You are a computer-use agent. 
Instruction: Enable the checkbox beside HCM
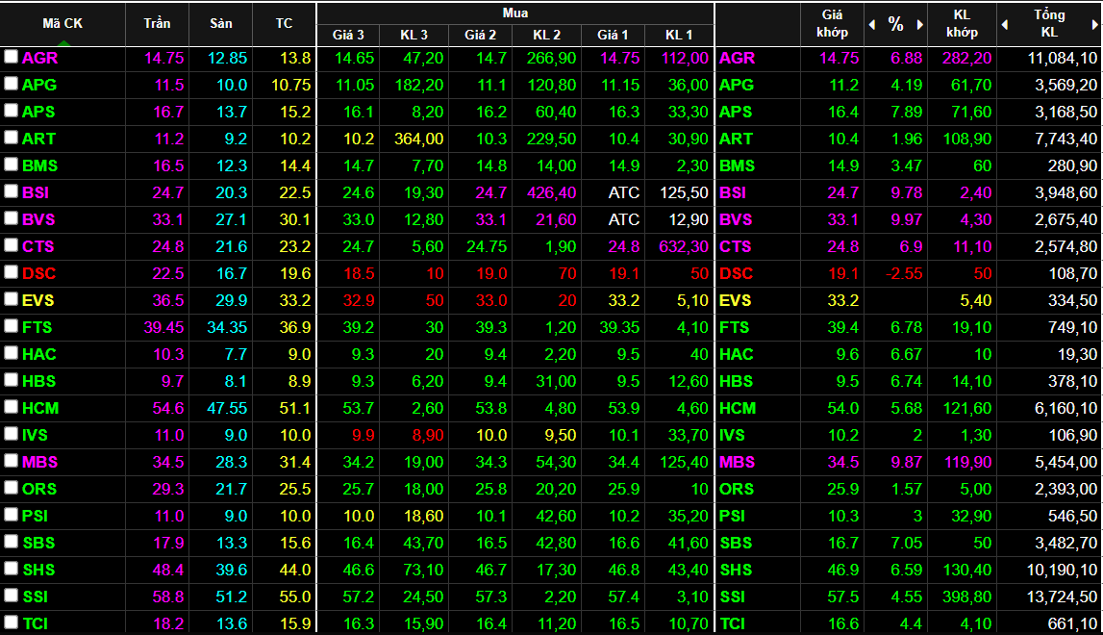pos(11,407)
